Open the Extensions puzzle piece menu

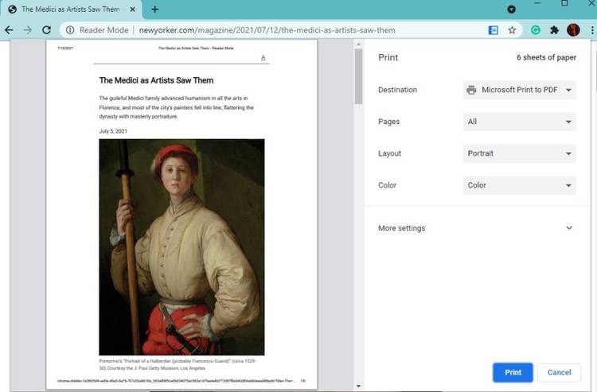click(555, 30)
